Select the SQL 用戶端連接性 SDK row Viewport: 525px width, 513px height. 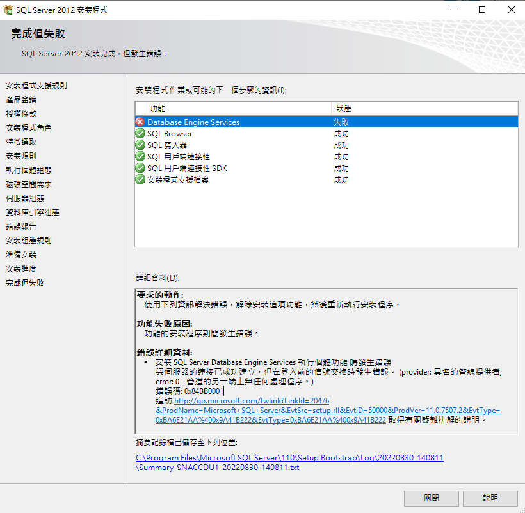[327, 168]
